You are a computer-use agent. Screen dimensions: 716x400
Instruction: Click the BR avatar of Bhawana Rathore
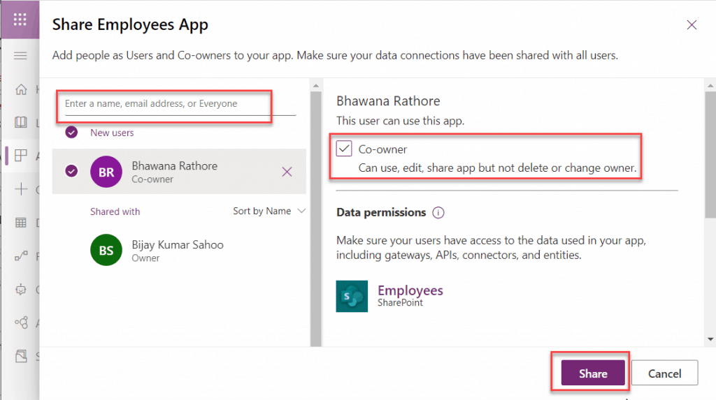[x=106, y=172]
